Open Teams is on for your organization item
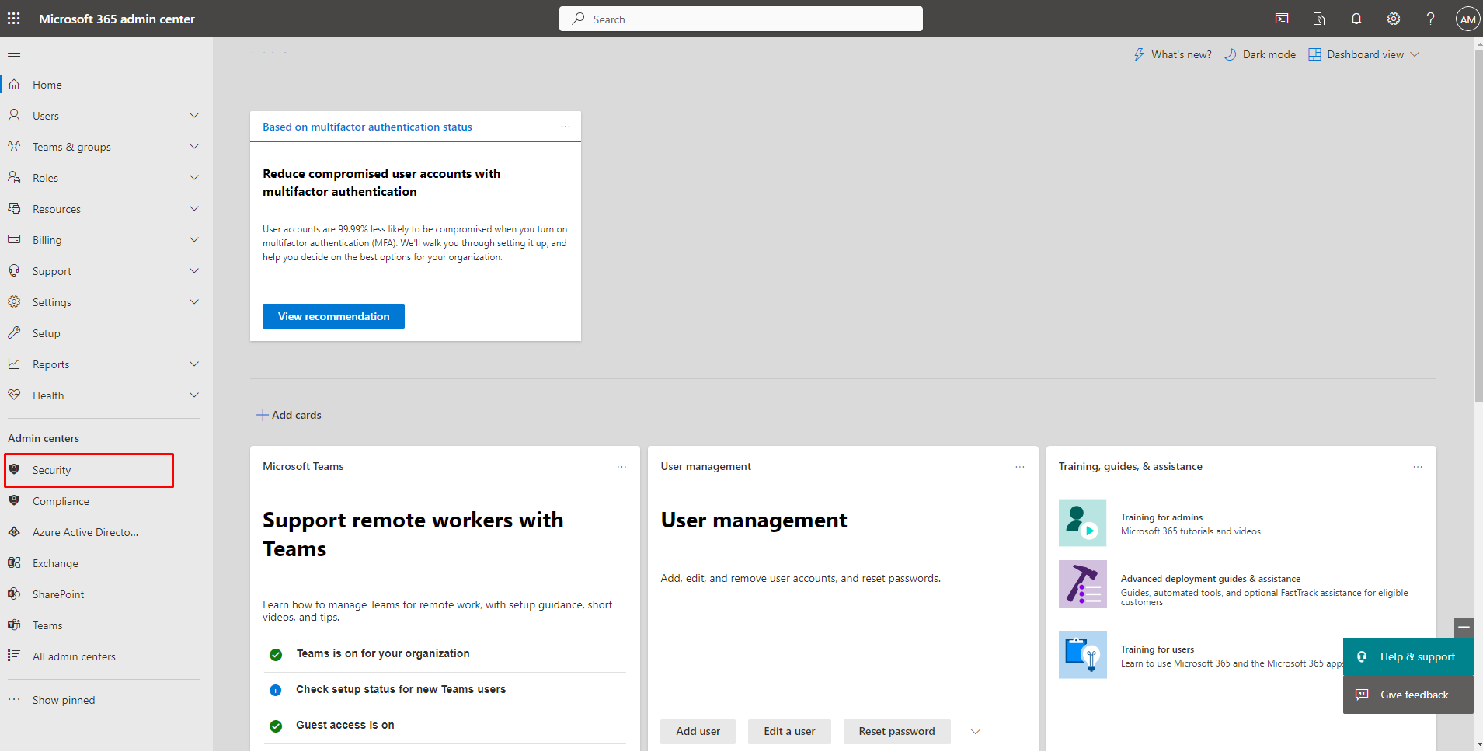 pyautogui.click(x=383, y=653)
